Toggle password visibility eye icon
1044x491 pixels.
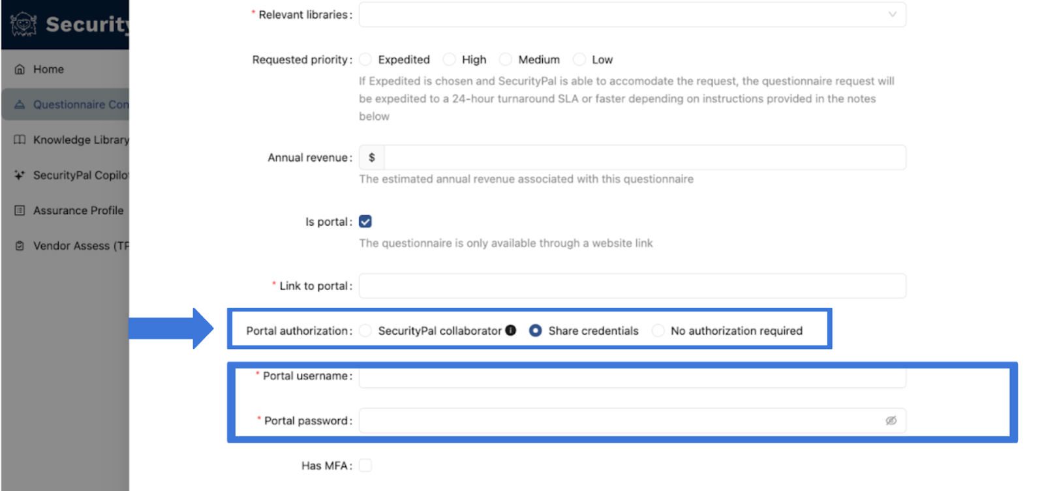point(891,421)
